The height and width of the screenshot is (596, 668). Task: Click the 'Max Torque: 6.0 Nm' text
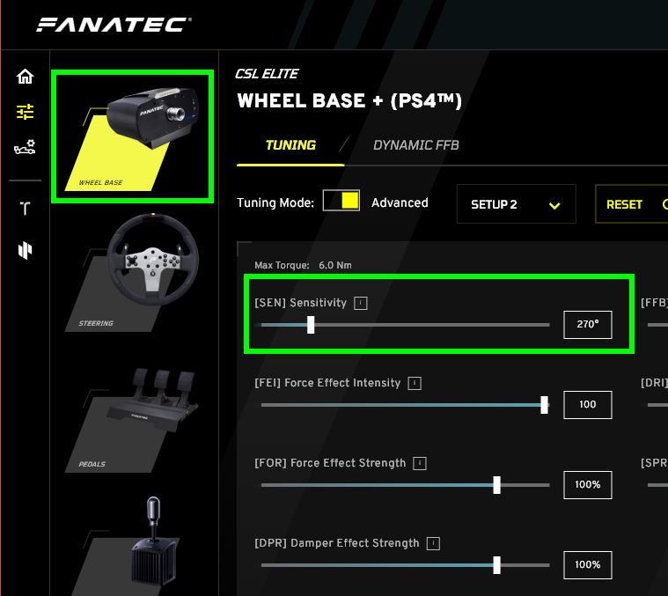click(303, 265)
